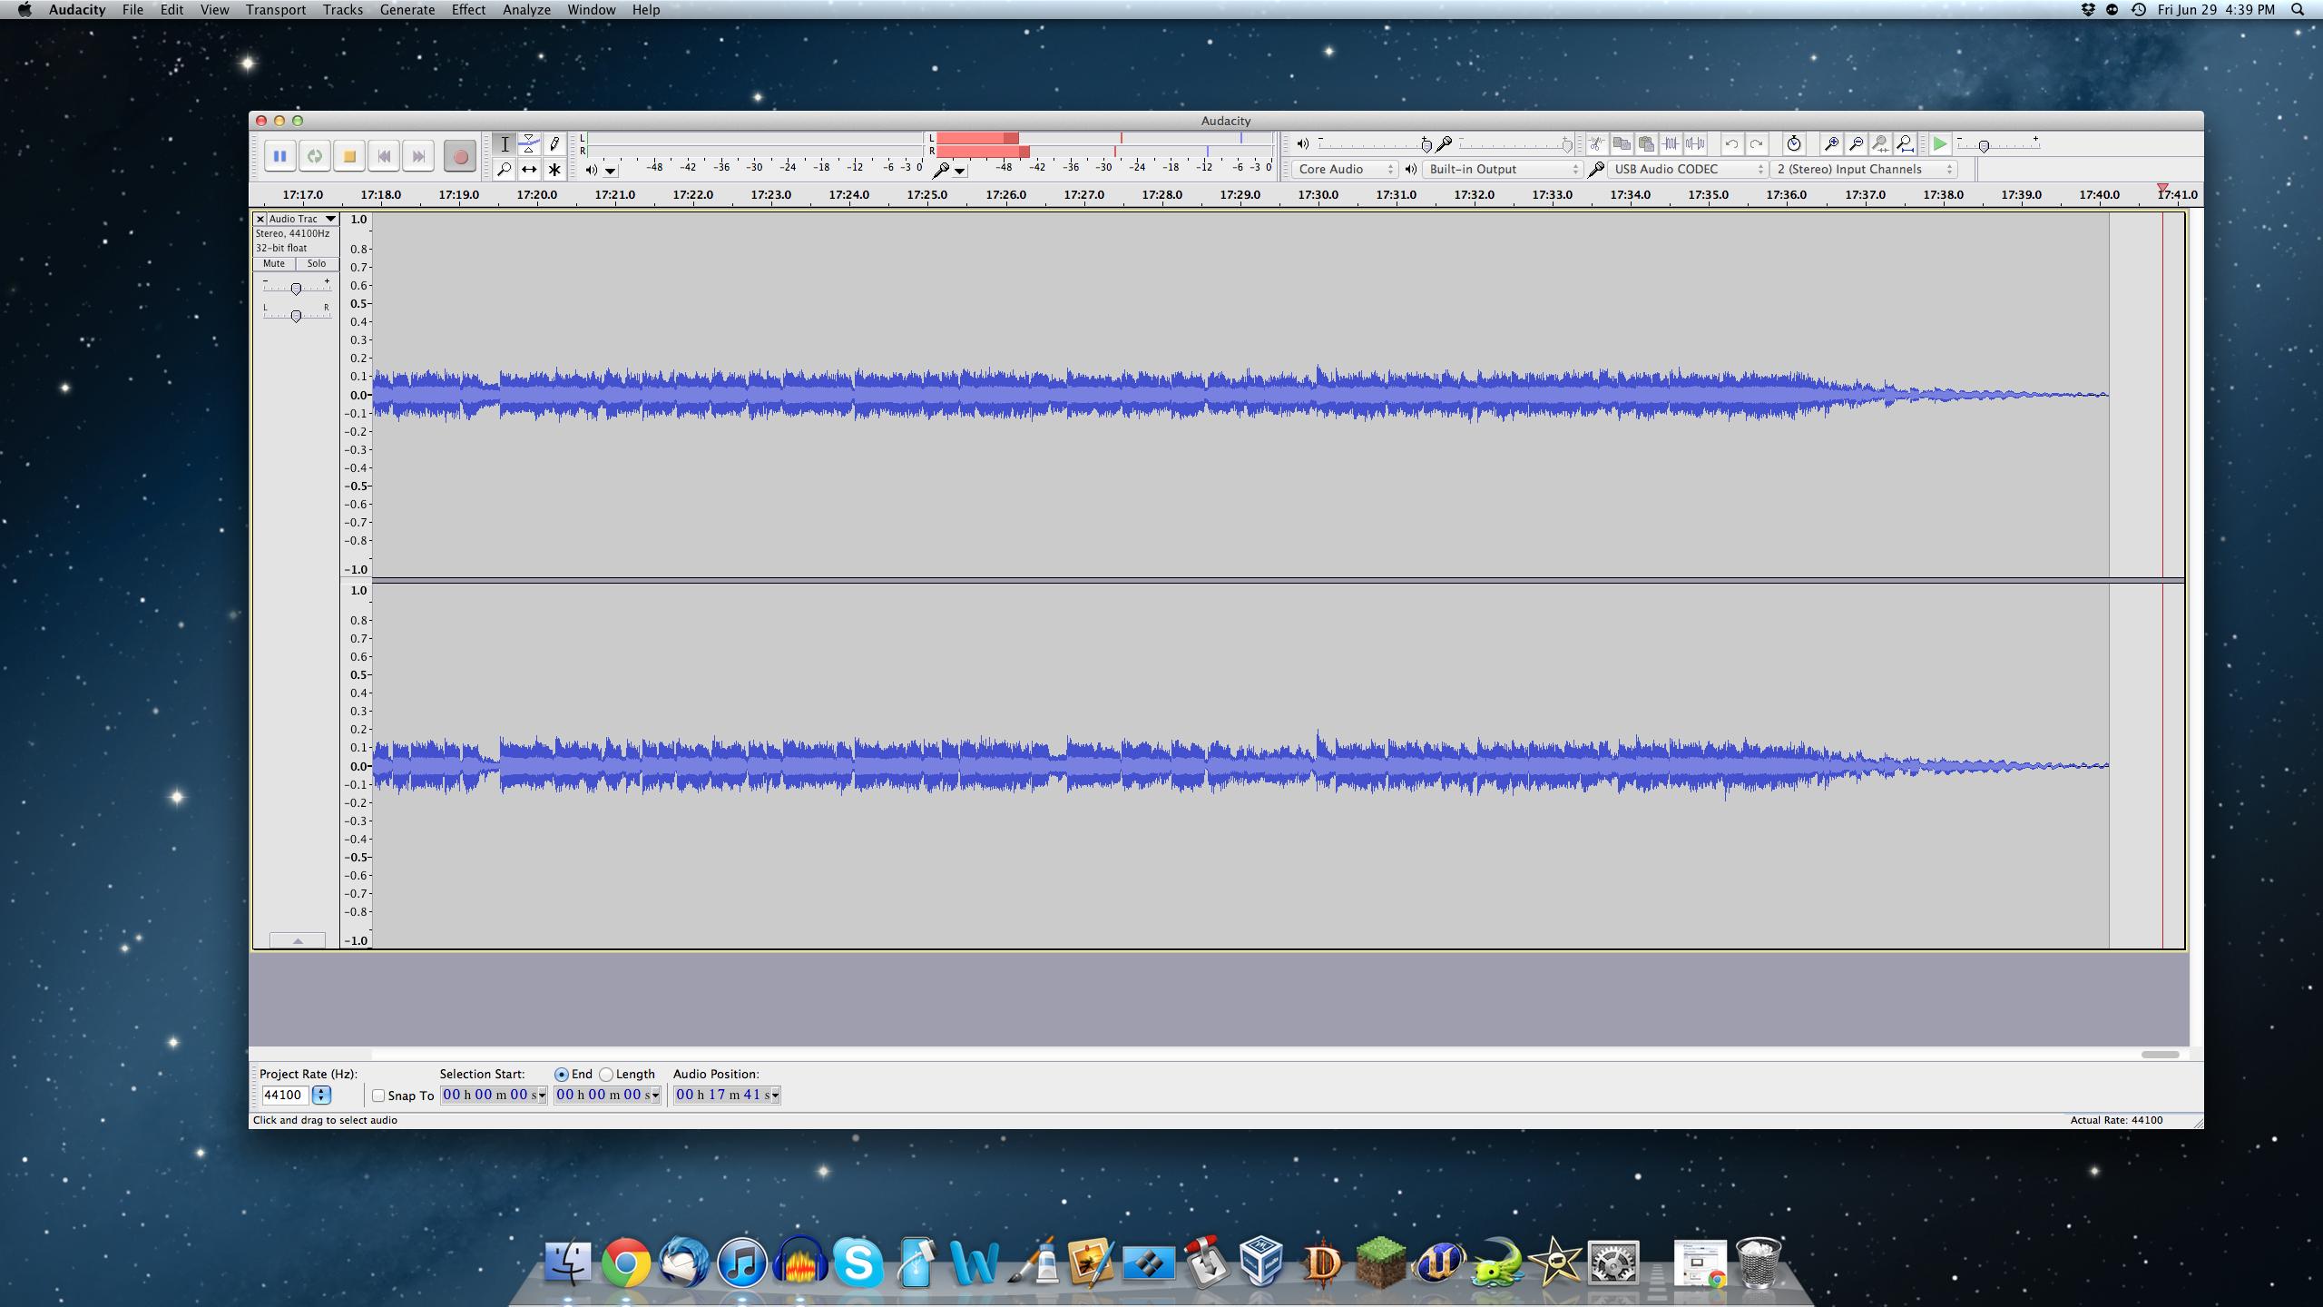Open the USB Audio CODEC input dropdown
2323x1307 pixels.
pyautogui.click(x=1688, y=170)
